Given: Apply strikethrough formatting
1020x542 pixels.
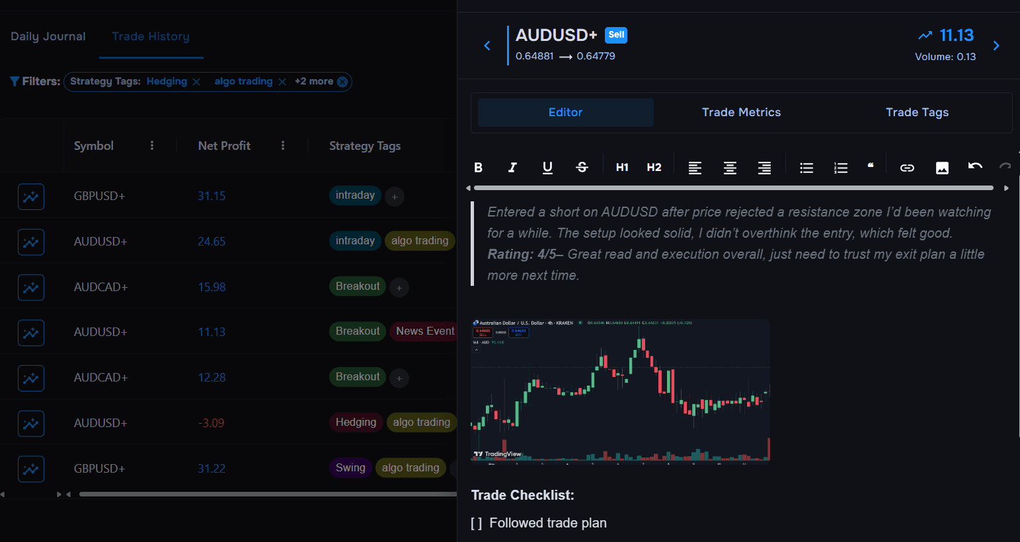Looking at the screenshot, I should (582, 168).
